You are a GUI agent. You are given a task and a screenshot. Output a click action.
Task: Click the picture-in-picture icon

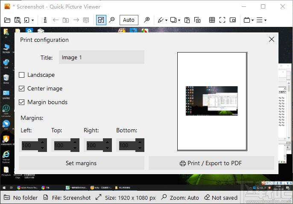pyautogui.click(x=233, y=20)
